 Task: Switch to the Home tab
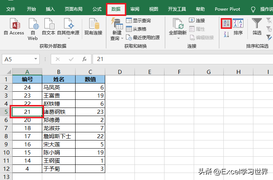click(31, 9)
